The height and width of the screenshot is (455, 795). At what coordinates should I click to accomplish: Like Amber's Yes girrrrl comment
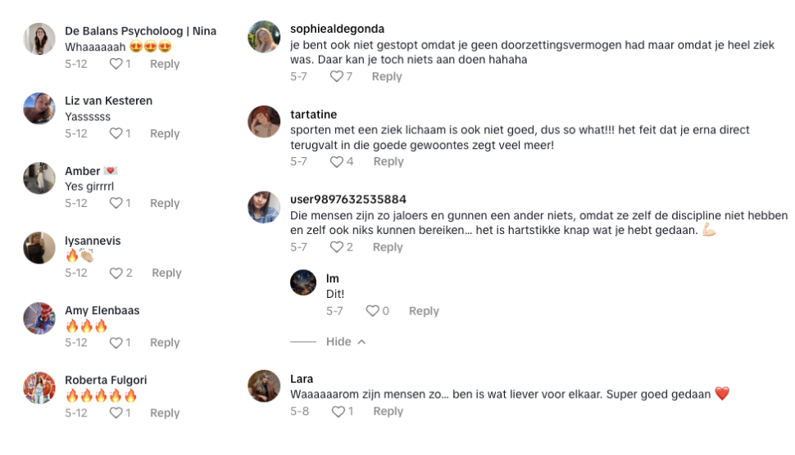coord(116,203)
